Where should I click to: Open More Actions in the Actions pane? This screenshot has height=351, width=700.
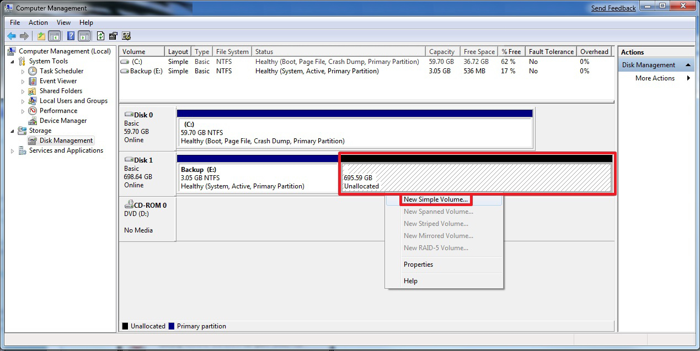click(x=655, y=78)
